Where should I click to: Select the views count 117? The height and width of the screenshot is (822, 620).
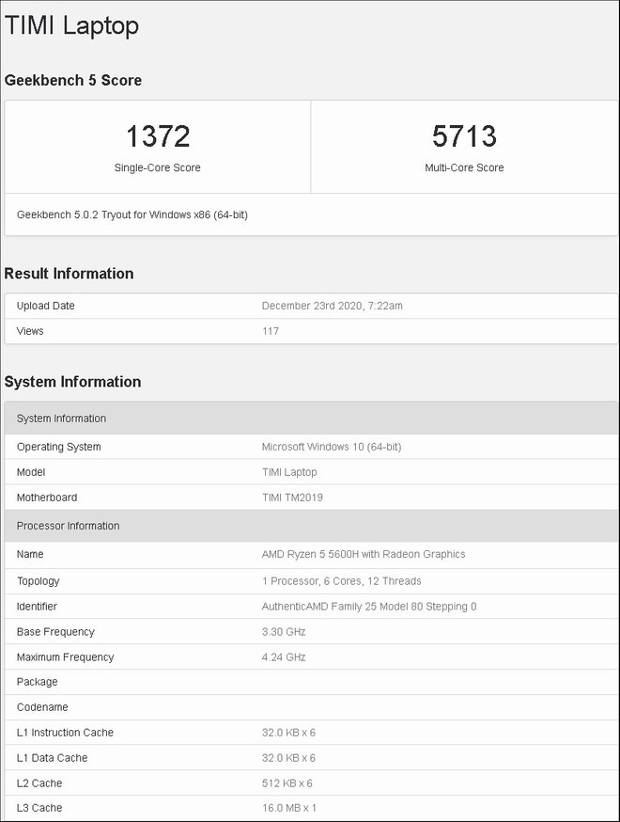tap(271, 331)
